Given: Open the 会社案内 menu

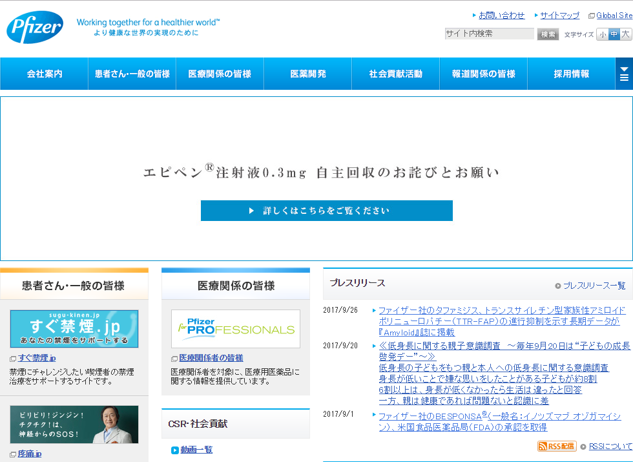Looking at the screenshot, I should click(45, 74).
